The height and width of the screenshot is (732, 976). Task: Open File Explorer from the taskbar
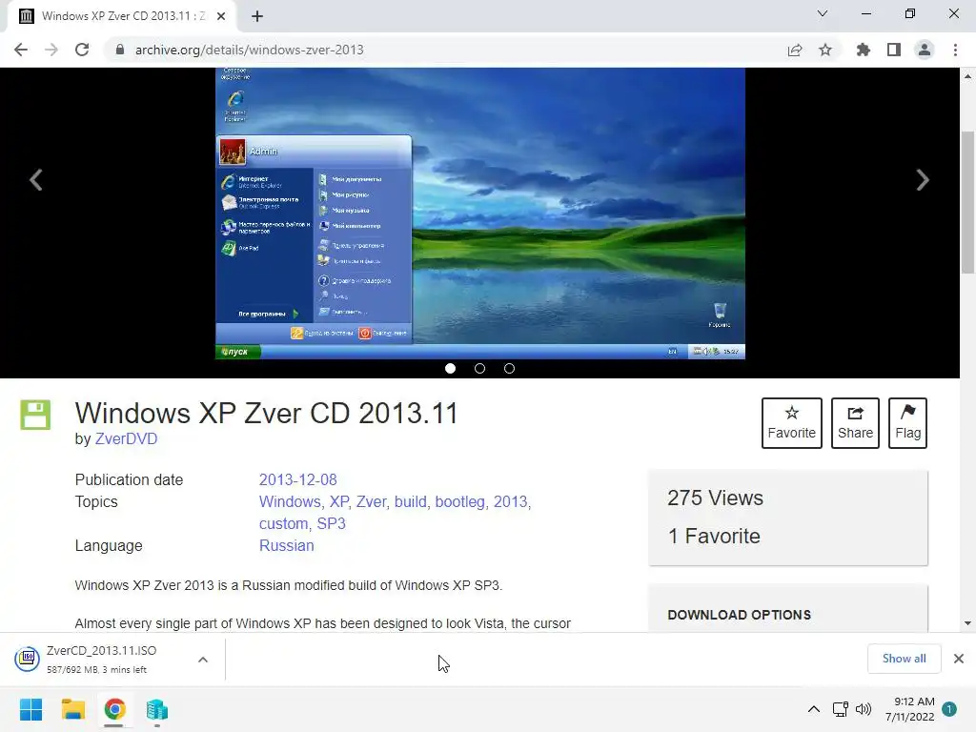(72, 709)
